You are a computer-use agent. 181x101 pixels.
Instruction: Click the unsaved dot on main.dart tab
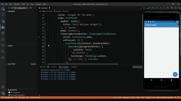49,8
